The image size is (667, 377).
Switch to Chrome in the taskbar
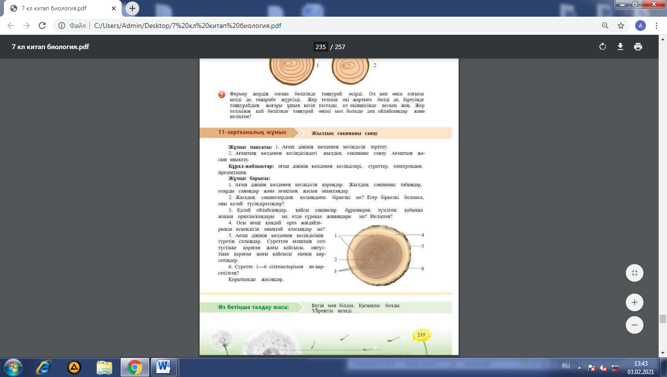[134, 367]
